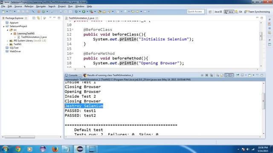Click the Terminate square in Console toolbar

202,75
